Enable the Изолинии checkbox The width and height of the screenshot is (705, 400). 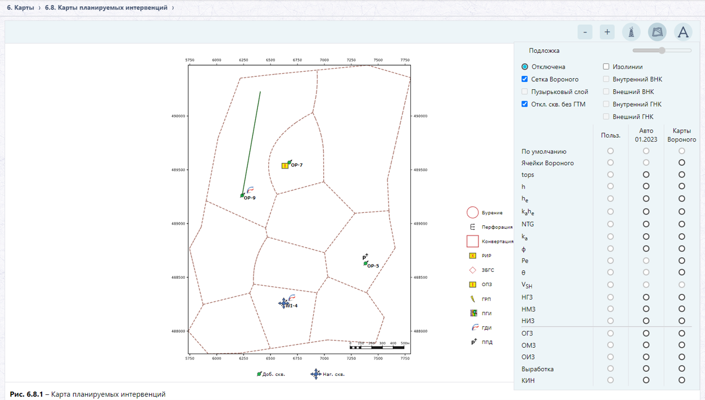point(606,66)
